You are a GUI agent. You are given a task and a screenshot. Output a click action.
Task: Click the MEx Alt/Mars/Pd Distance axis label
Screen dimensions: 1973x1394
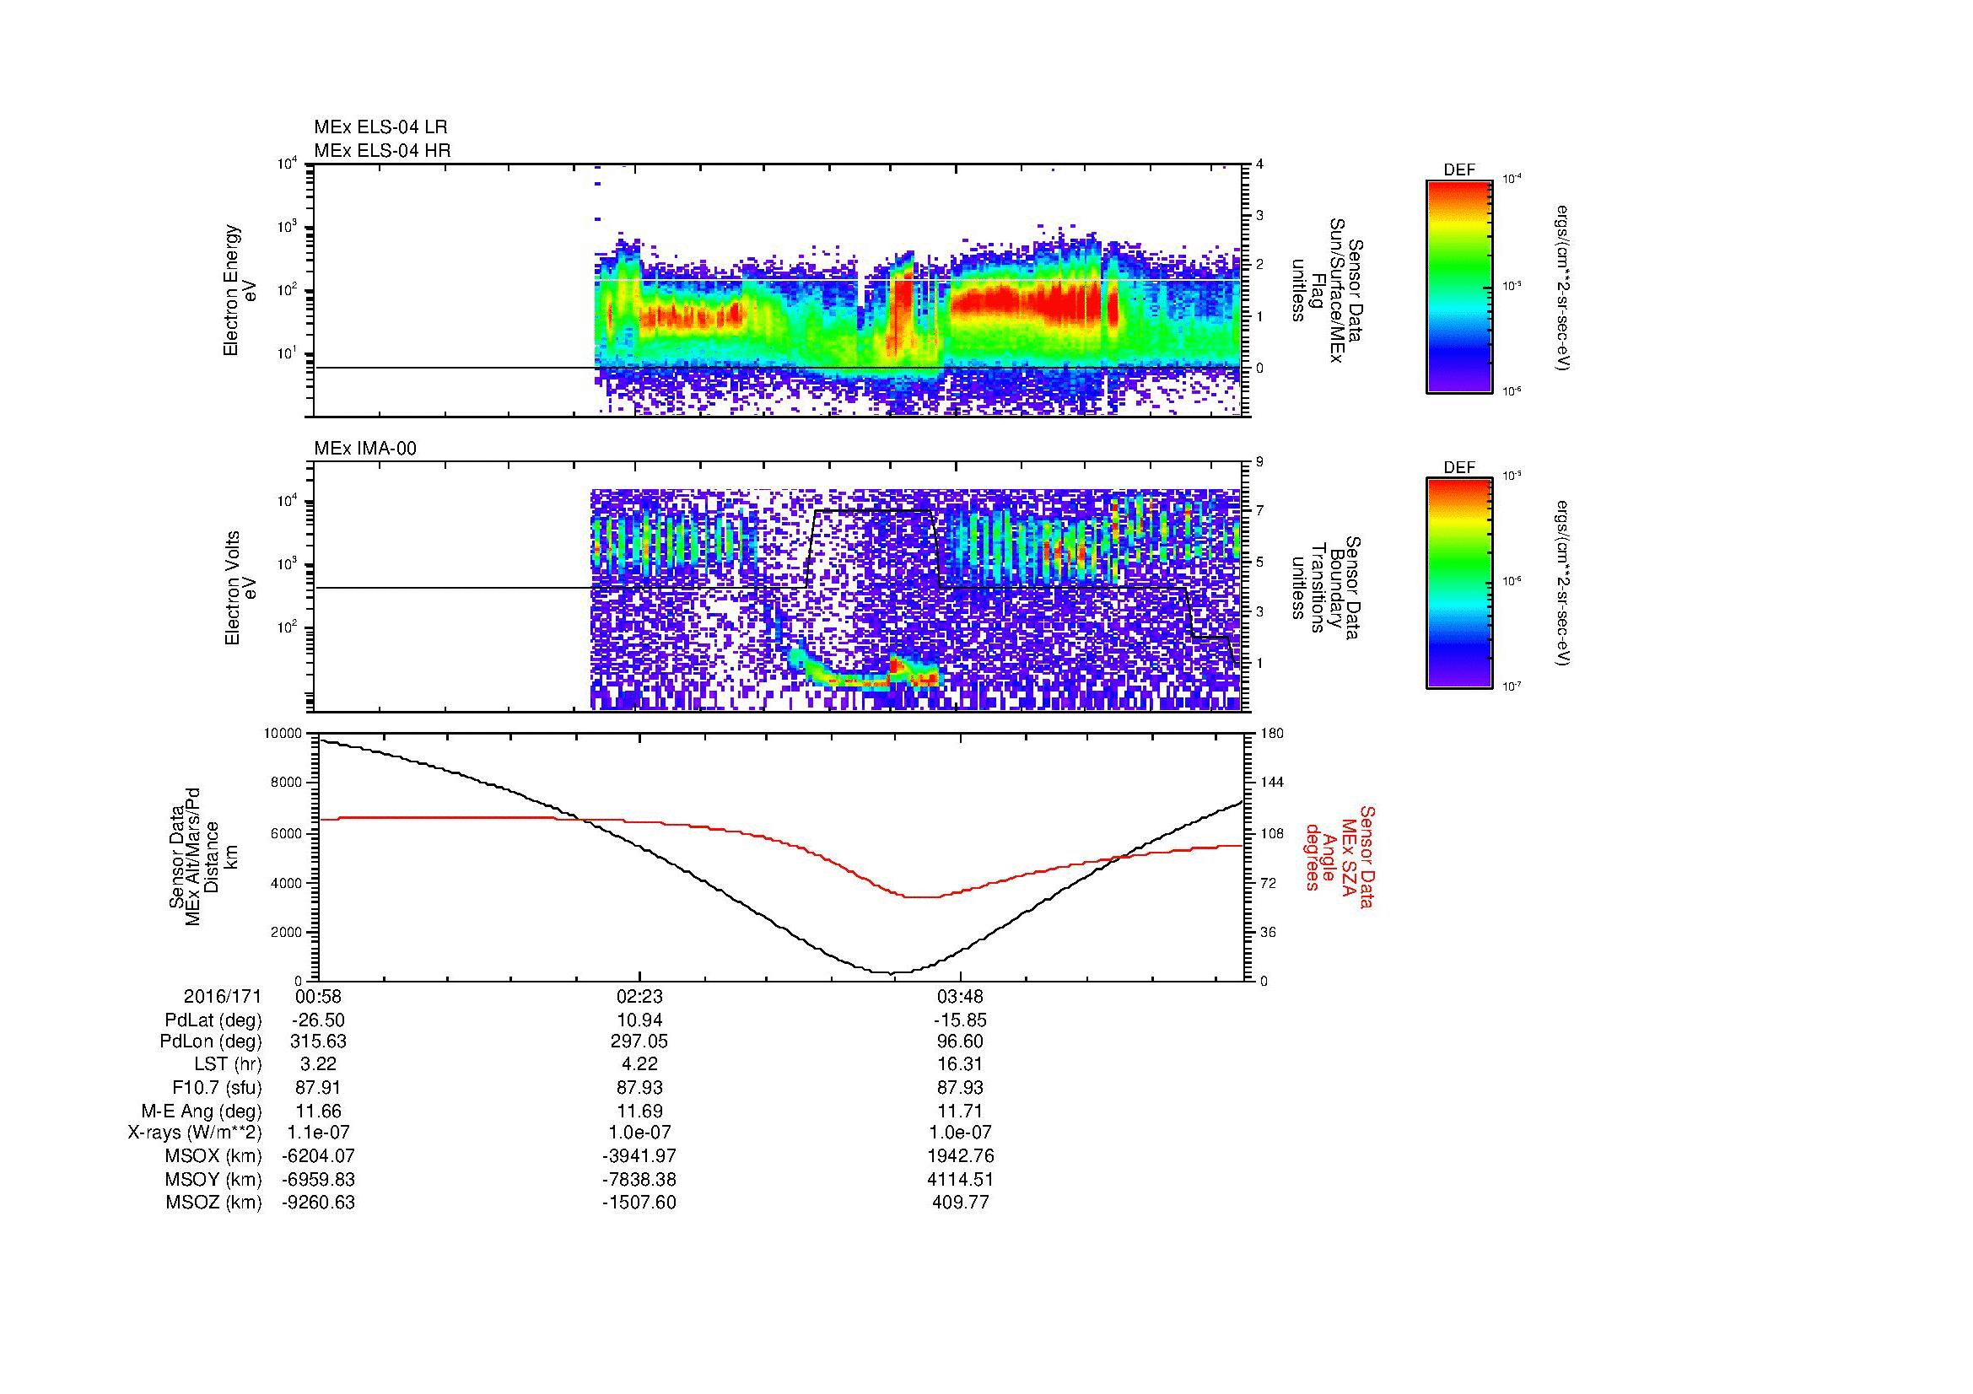click(202, 856)
